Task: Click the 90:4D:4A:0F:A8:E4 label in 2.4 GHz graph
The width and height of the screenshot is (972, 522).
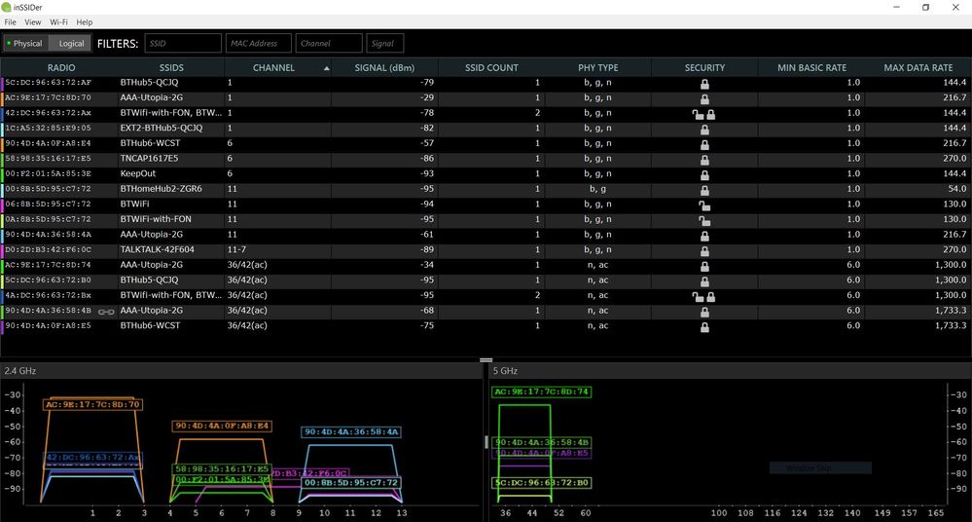Action: (x=222, y=426)
